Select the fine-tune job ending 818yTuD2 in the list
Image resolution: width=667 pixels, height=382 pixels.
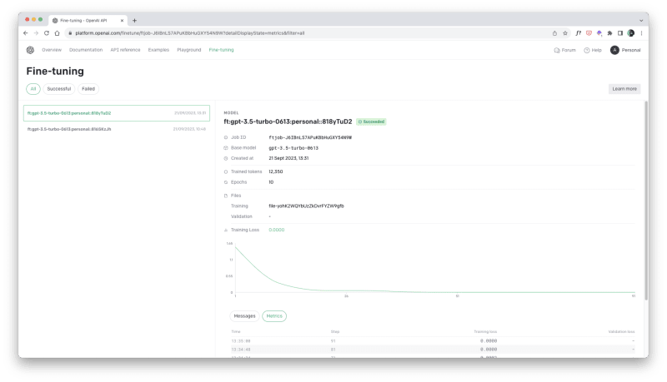(x=117, y=113)
